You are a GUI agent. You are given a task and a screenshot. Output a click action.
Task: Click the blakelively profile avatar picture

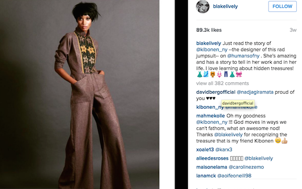pos(203,7)
